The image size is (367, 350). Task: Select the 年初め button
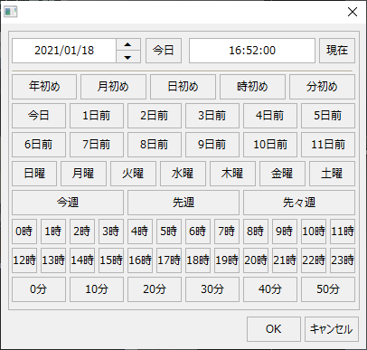click(x=44, y=87)
